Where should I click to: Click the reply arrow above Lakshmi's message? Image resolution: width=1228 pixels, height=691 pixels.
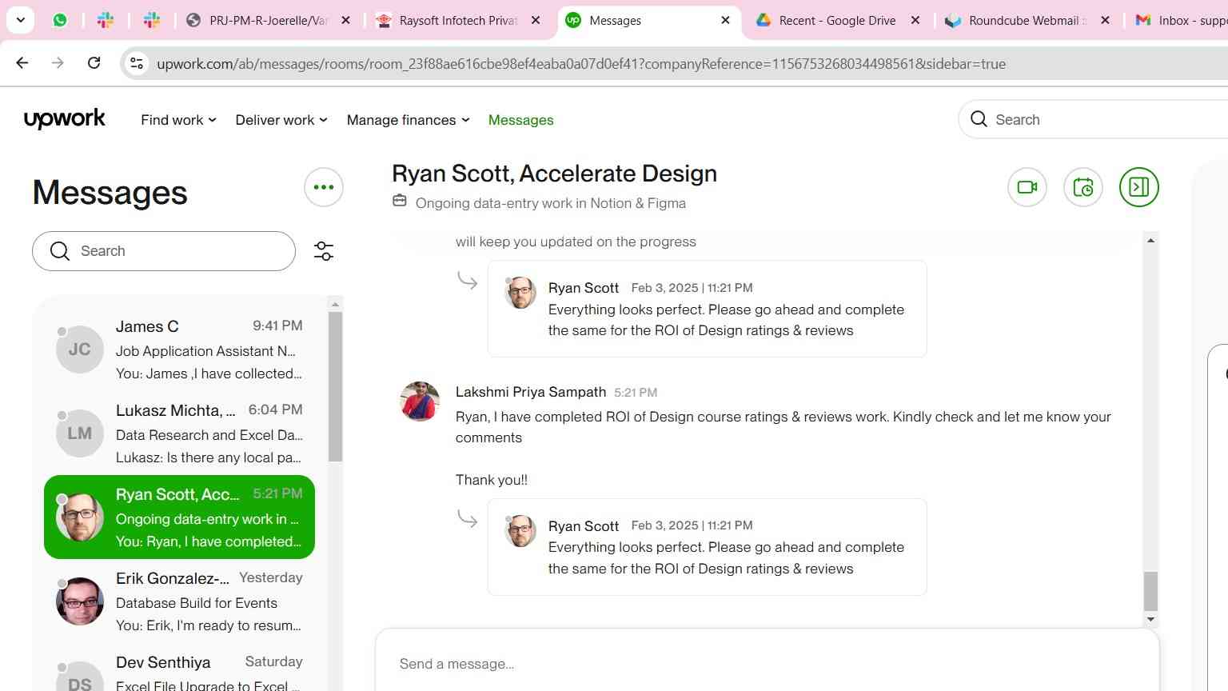coord(468,280)
